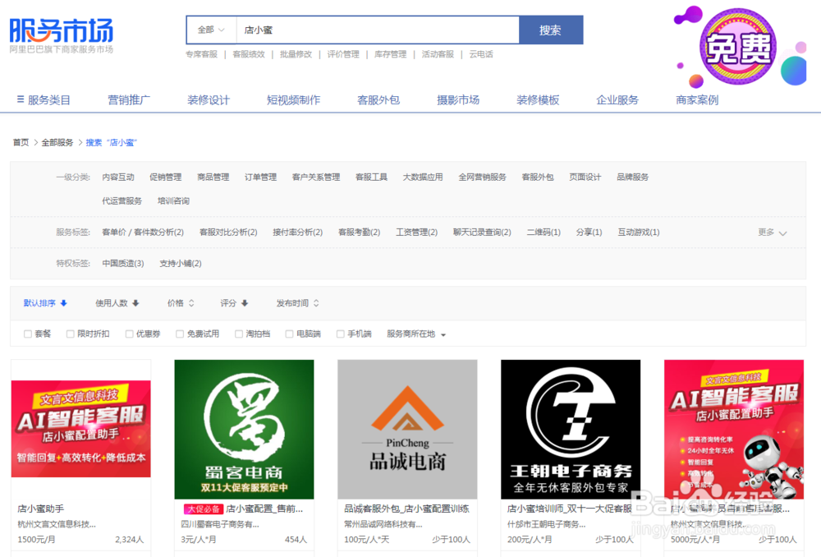The image size is (821, 557).
Task: Click 四川蜀客电子商务 vendor name
Action: [220, 524]
